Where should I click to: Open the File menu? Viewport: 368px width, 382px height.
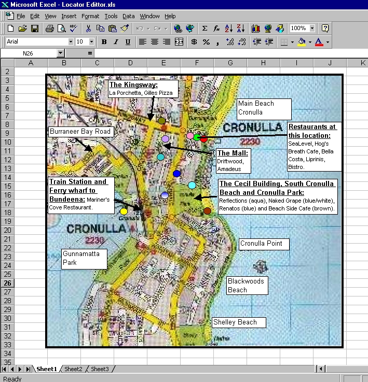[x=21, y=16]
